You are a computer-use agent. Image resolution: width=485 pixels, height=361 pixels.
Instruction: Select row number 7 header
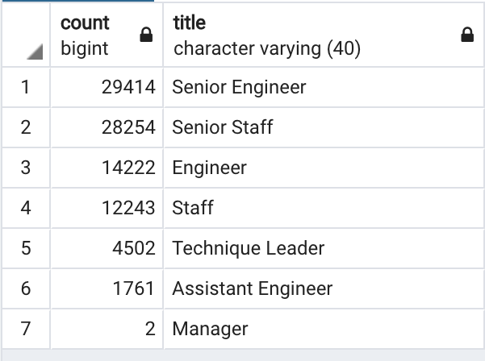pos(25,329)
